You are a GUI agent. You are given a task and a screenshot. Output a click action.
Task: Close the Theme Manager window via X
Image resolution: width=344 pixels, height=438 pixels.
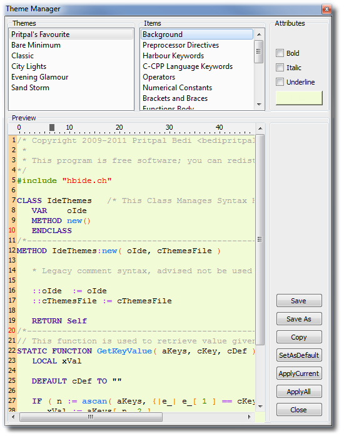pyautogui.click(x=326, y=9)
